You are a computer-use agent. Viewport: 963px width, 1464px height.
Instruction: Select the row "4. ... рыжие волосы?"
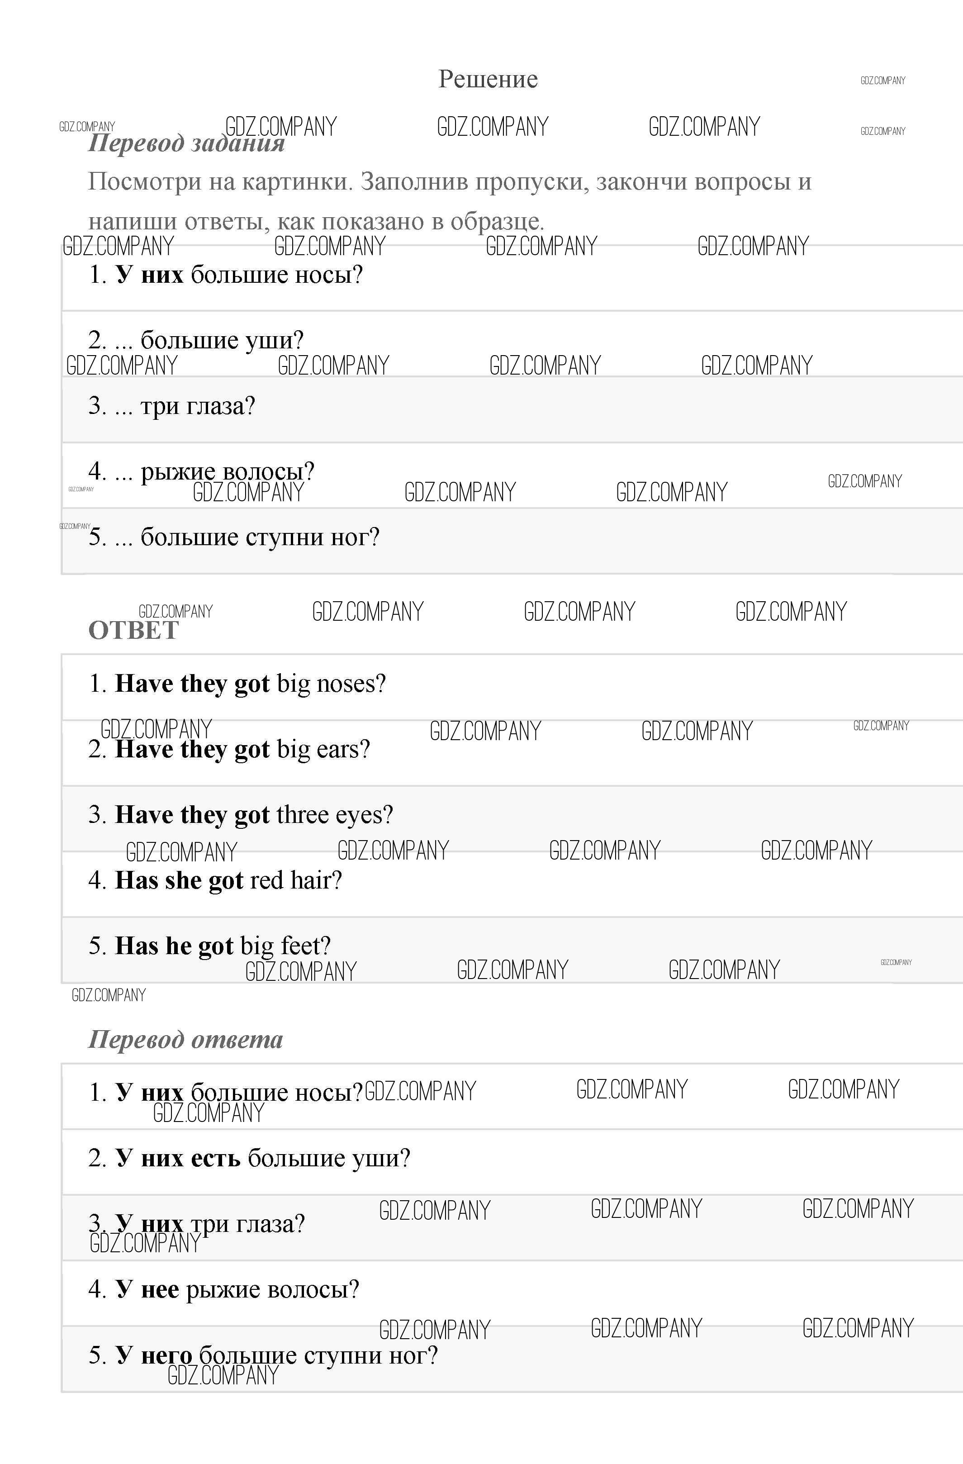click(x=201, y=472)
